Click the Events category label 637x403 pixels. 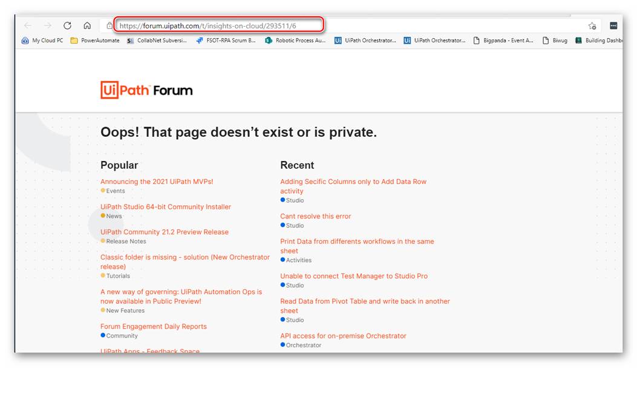point(113,191)
